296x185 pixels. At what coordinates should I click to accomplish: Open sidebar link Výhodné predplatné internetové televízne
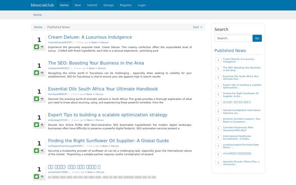click(242, 111)
